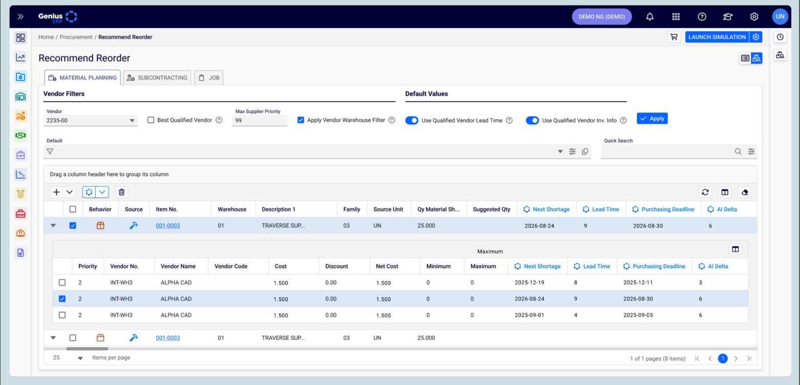Switch to the Subcontracting tab
This screenshot has height=385, width=800.
157,78
